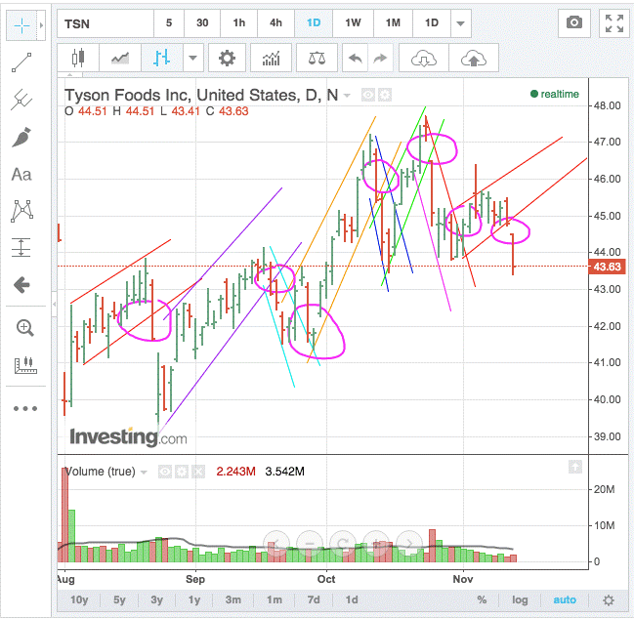Save chart layout to cloud
The width and height of the screenshot is (634, 619).
pos(474,59)
